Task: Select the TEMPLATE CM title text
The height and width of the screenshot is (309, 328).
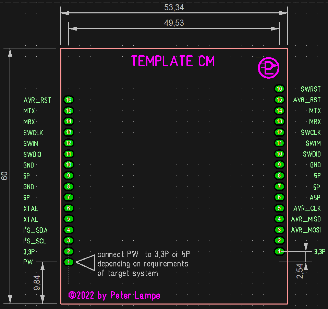Action: click(173, 61)
